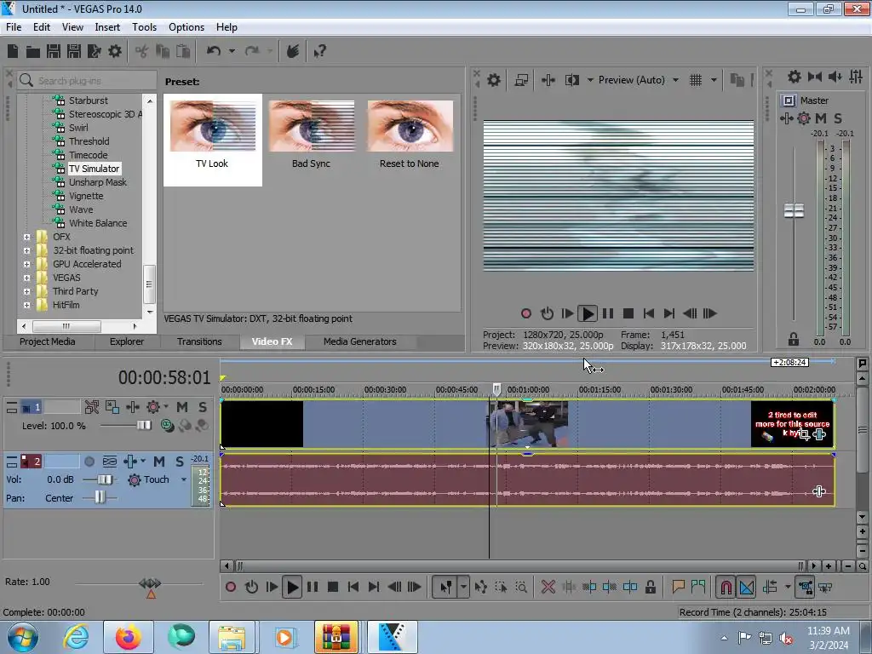Screen dimensions: 872x654
Task: Open Master bus audio properties gear
Action: [795, 77]
